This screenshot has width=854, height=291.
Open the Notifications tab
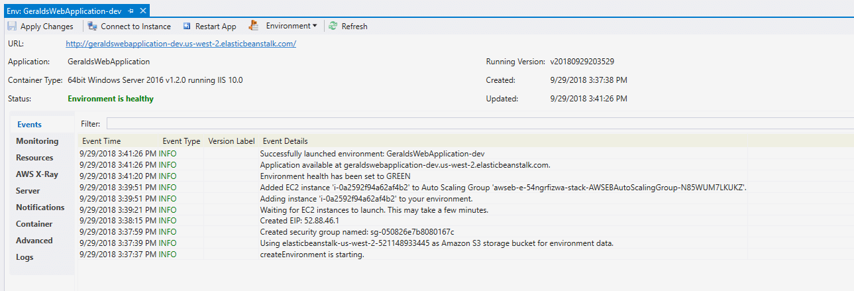40,207
